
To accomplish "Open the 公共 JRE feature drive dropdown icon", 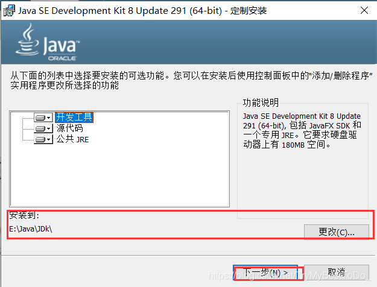I will tap(43, 139).
